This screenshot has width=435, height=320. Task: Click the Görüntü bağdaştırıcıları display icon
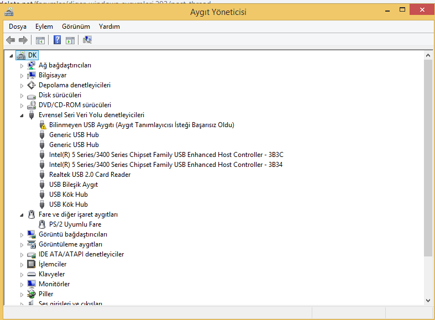(x=32, y=234)
